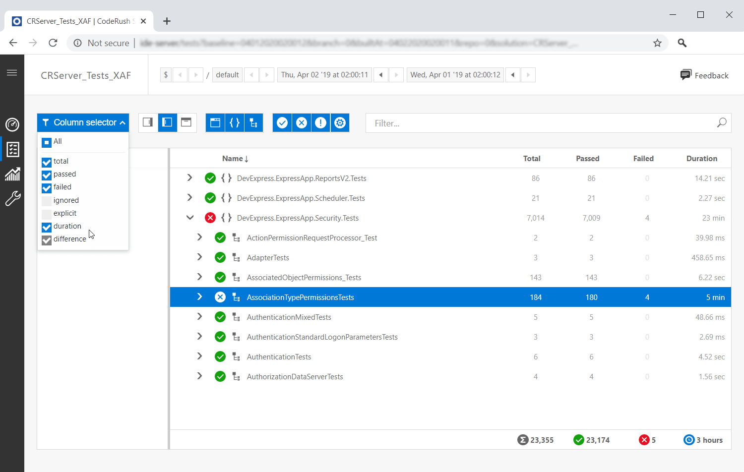The image size is (744, 472).
Task: Uncheck the duration column checkbox
Action: coord(46,227)
